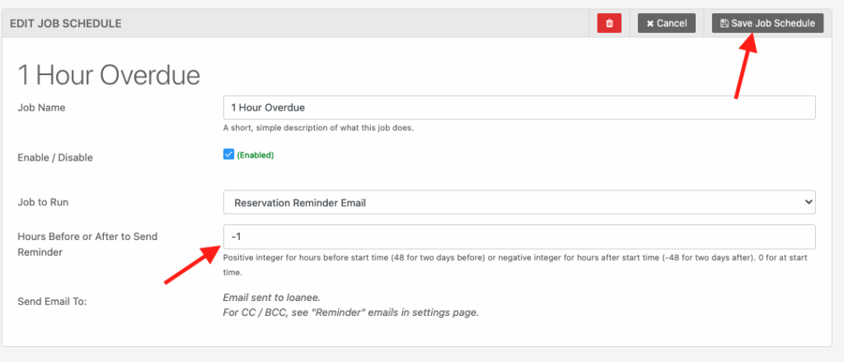Click the red trash delete icon
The width and height of the screenshot is (844, 362).
pyautogui.click(x=609, y=23)
